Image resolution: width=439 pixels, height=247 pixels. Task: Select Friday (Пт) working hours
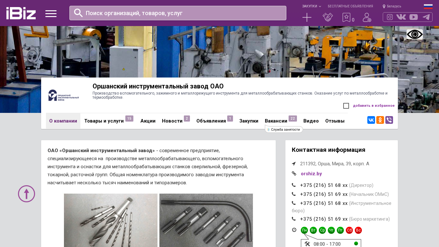click(x=340, y=230)
